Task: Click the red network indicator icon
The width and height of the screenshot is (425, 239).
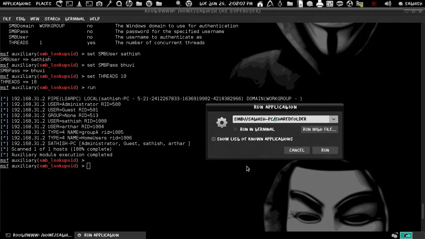Action: (374, 4)
